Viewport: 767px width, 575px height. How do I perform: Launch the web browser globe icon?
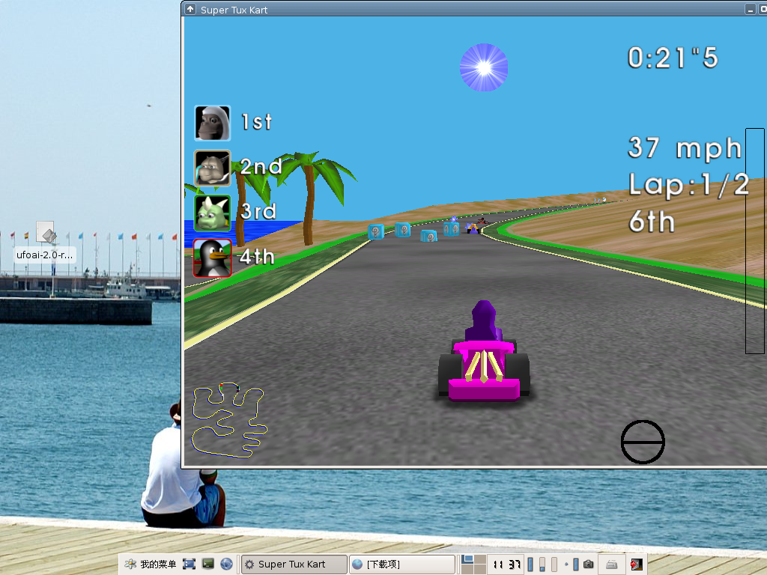coord(226,565)
